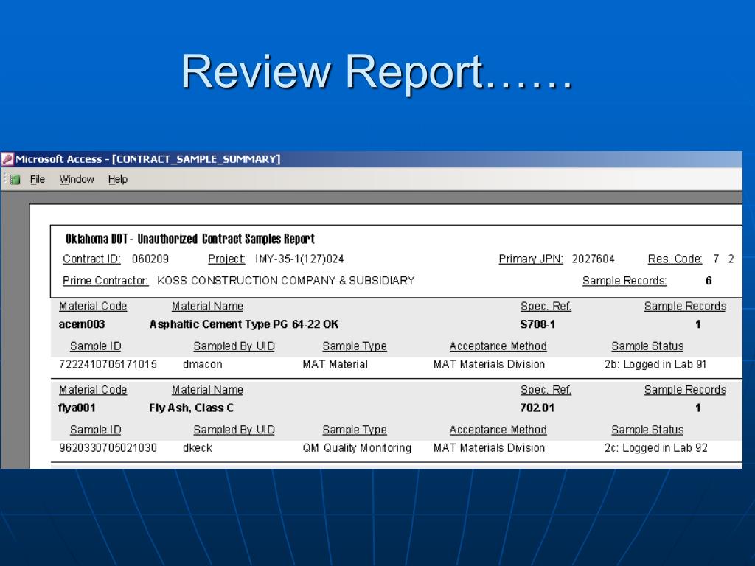
Task: Select sample ID 9620330705021030
Action: (108, 448)
